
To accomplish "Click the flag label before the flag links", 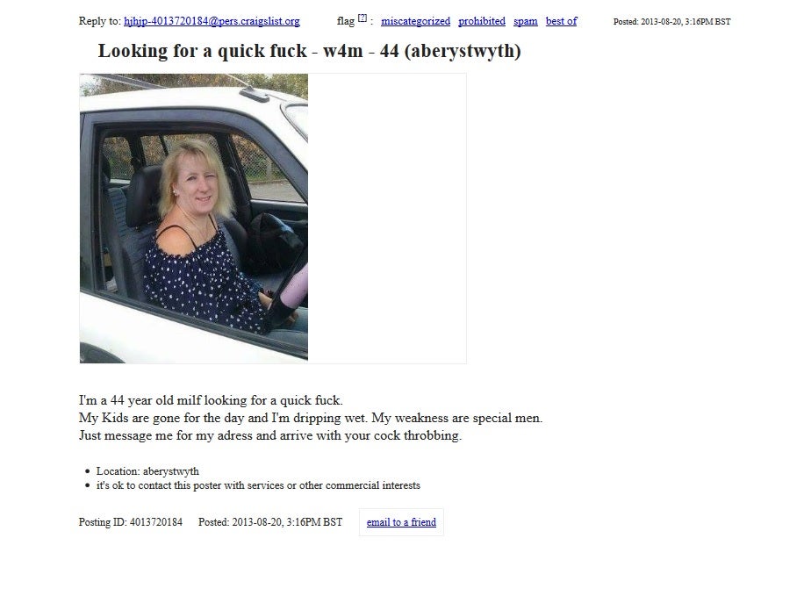I will click(x=346, y=21).
